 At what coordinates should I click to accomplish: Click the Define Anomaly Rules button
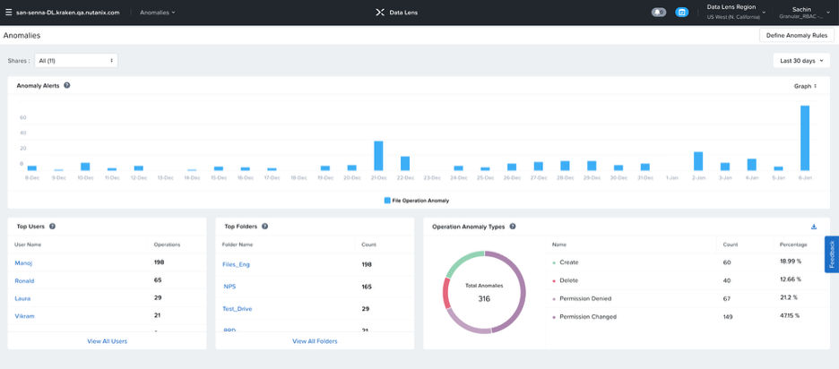tap(796, 35)
